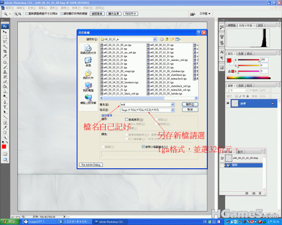Click the file name input field
Image resolution: width=282 pixels, height=225 pixels.
[x=141, y=104]
